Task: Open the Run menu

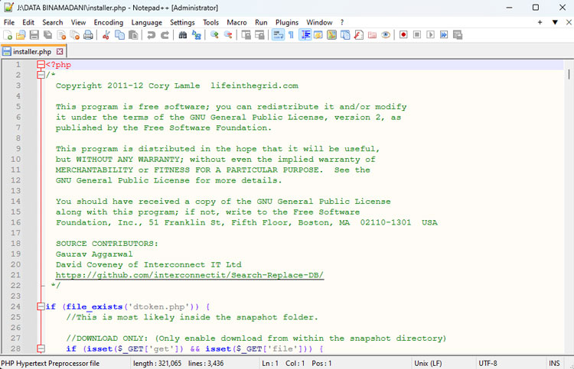Action: [261, 22]
